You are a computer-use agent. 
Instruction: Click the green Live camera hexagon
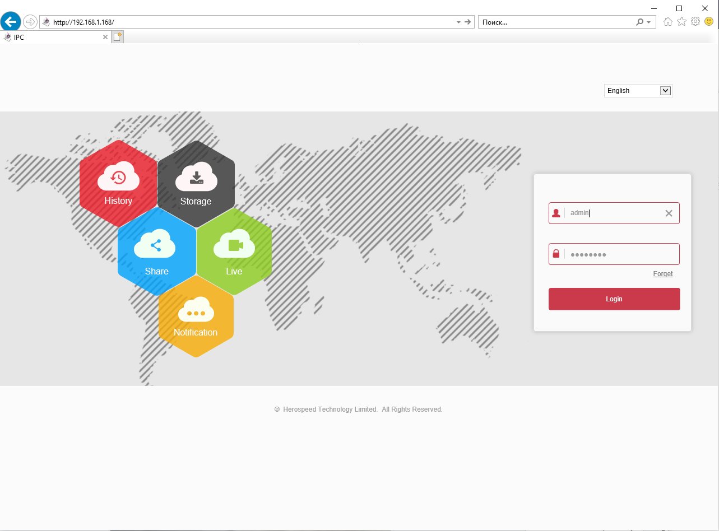[x=234, y=252]
